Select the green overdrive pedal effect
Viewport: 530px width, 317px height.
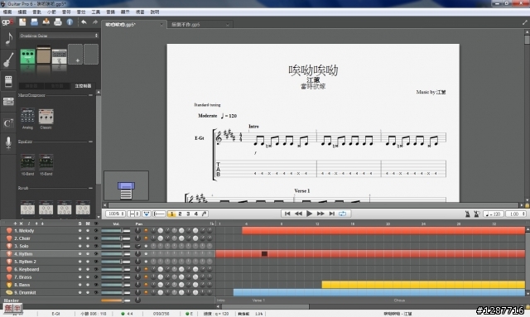point(27,56)
